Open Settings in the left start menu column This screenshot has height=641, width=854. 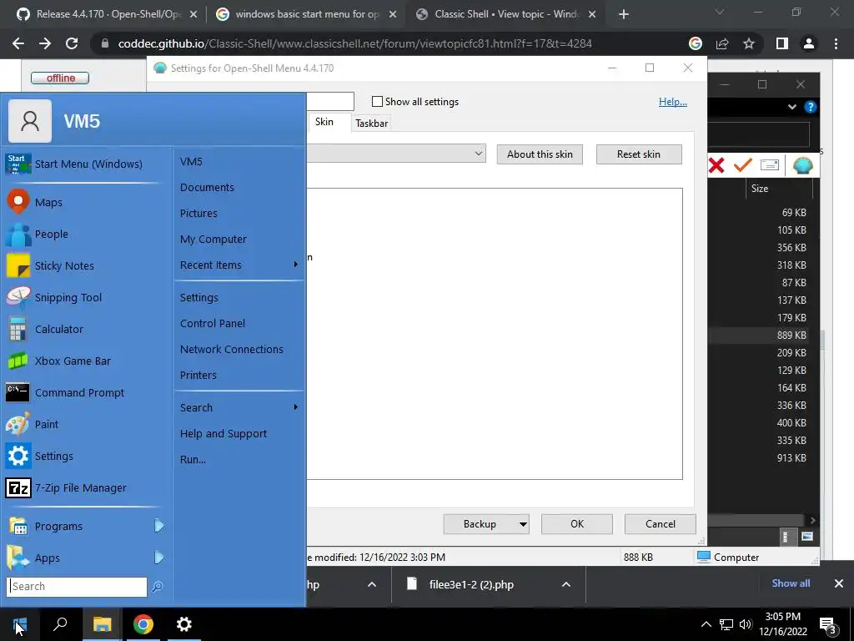pyautogui.click(x=86, y=456)
